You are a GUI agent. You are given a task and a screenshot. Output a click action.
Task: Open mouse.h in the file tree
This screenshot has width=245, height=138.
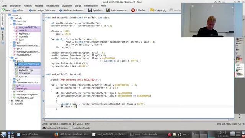pyautogui.click(x=23, y=36)
